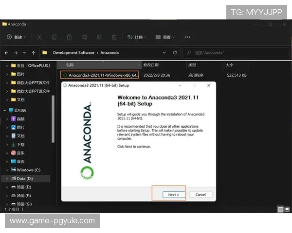Click Anaconda in the address breadcrumb
The width and height of the screenshot is (292, 233).
click(x=109, y=53)
